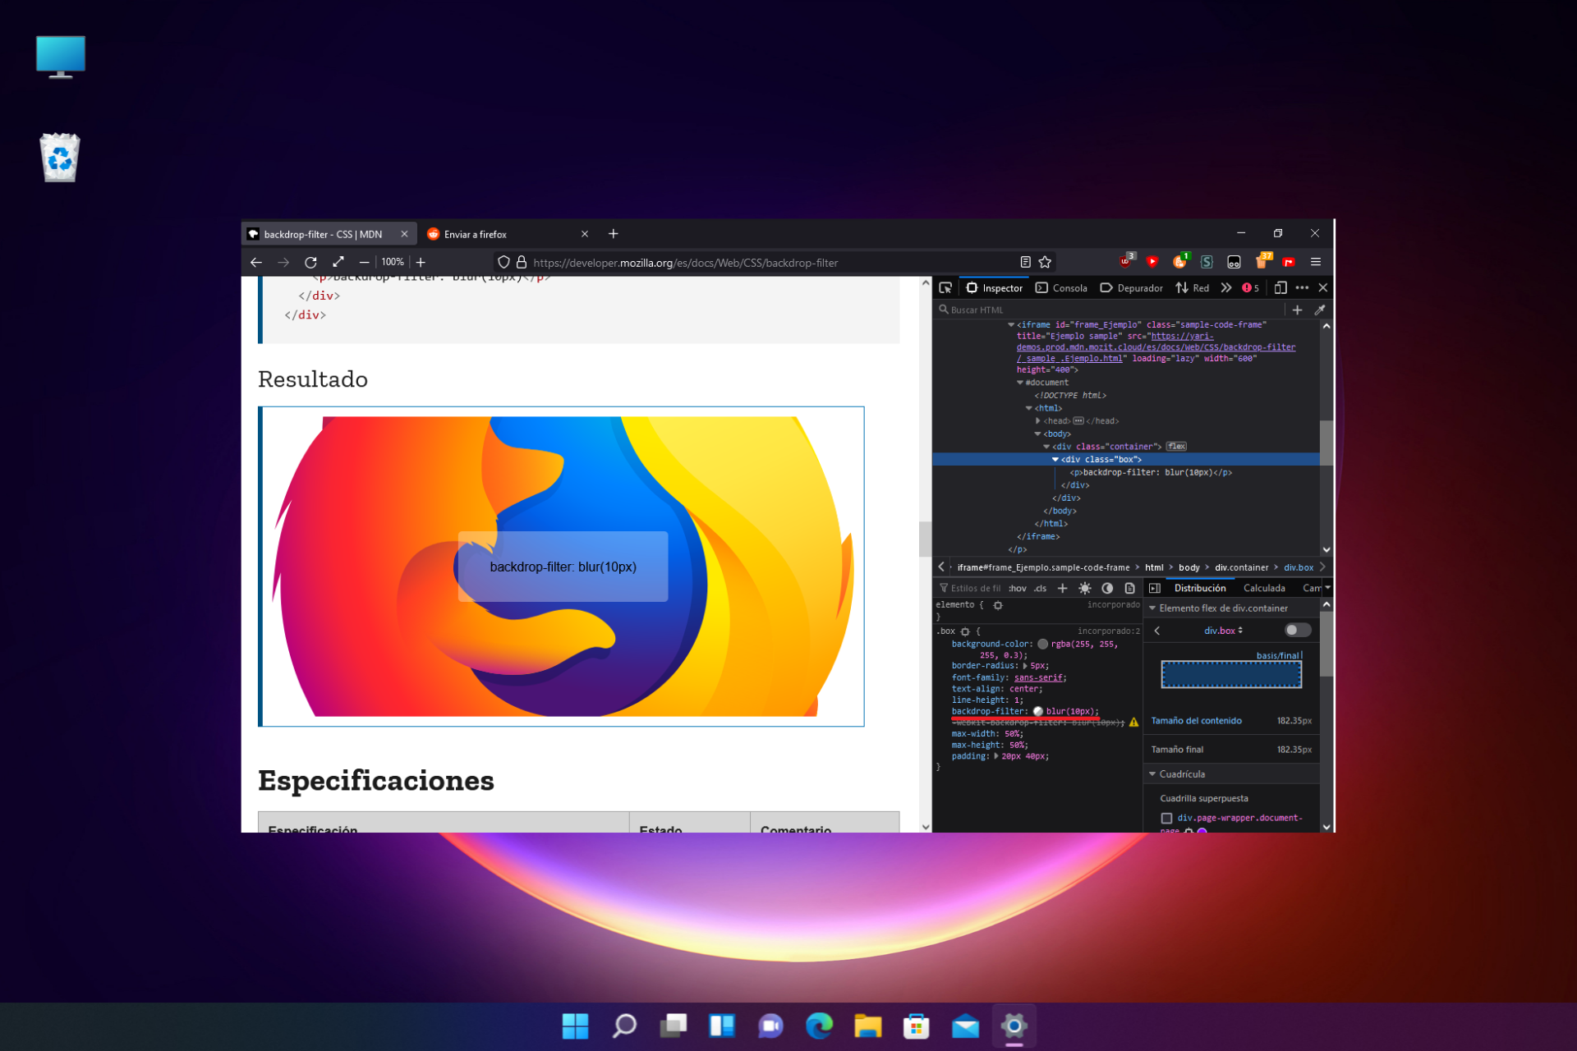Select body in the breadcrumb trail
The image size is (1577, 1051).
pyautogui.click(x=1188, y=567)
